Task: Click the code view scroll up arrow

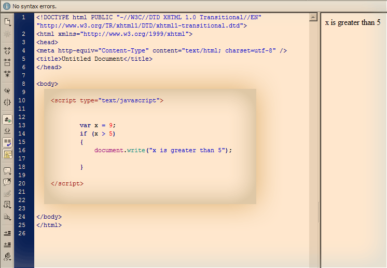Action: [313, 17]
